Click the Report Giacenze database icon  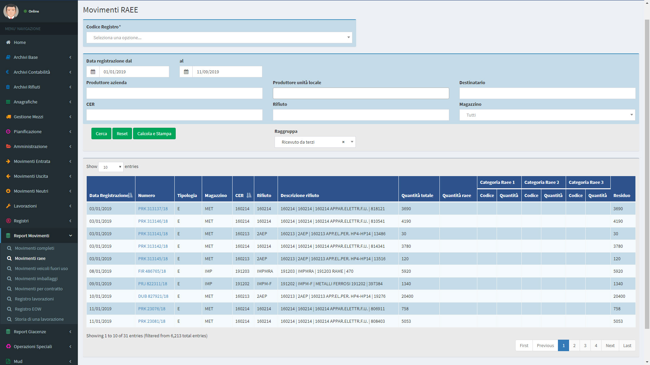pyautogui.click(x=8, y=332)
